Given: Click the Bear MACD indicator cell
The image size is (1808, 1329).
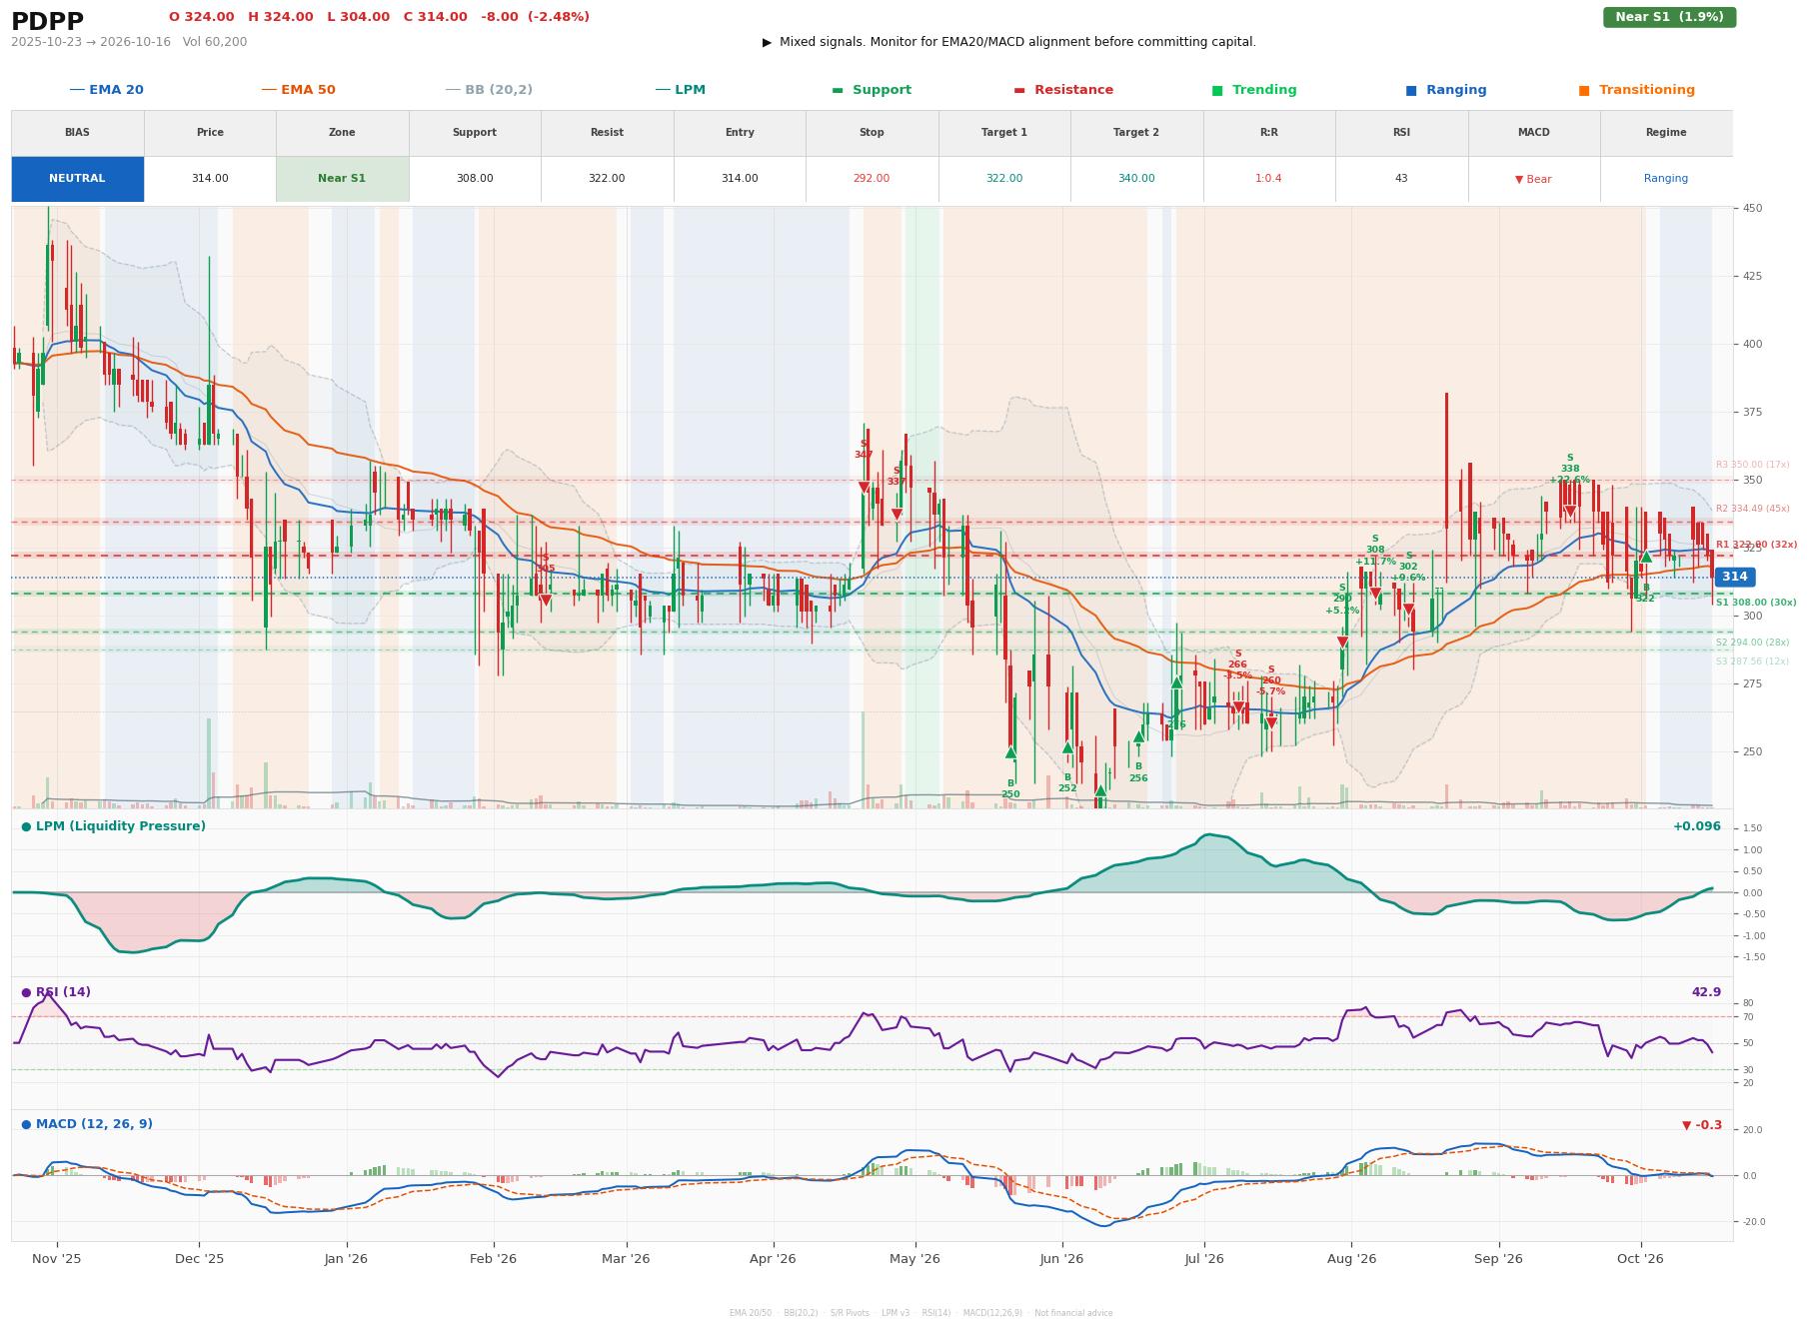Looking at the screenshot, I should pyautogui.click(x=1533, y=179).
